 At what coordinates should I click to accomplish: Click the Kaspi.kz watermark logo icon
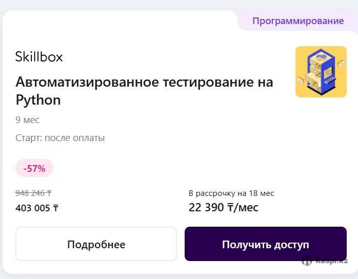tap(307, 261)
